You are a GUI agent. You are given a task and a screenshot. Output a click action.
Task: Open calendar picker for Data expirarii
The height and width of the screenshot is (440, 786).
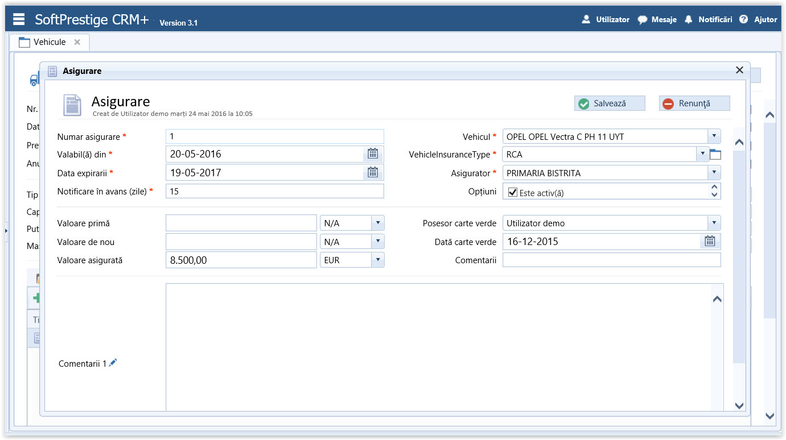373,172
